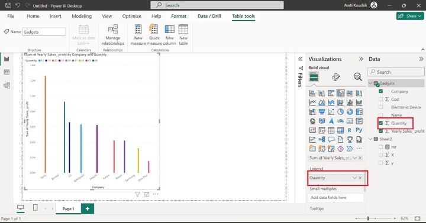Switch to the Modeling tab
Image resolution: width=426 pixels, height=223 pixels.
click(x=82, y=16)
